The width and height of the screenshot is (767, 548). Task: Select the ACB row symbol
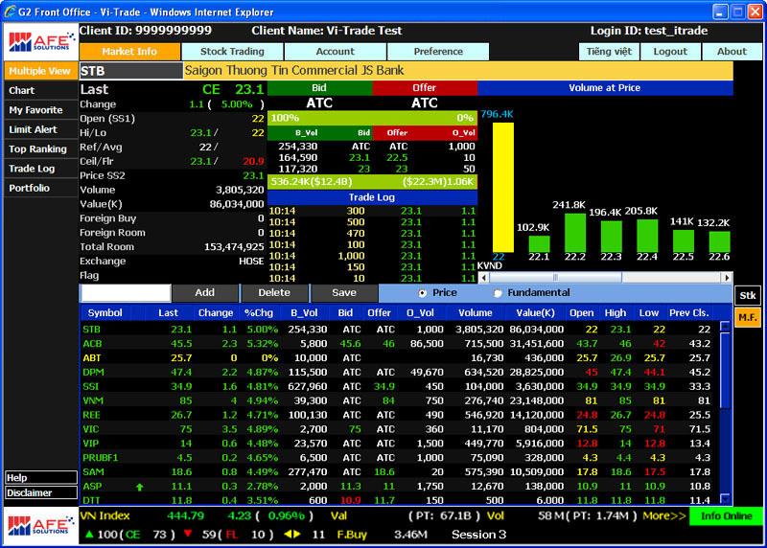click(x=92, y=344)
